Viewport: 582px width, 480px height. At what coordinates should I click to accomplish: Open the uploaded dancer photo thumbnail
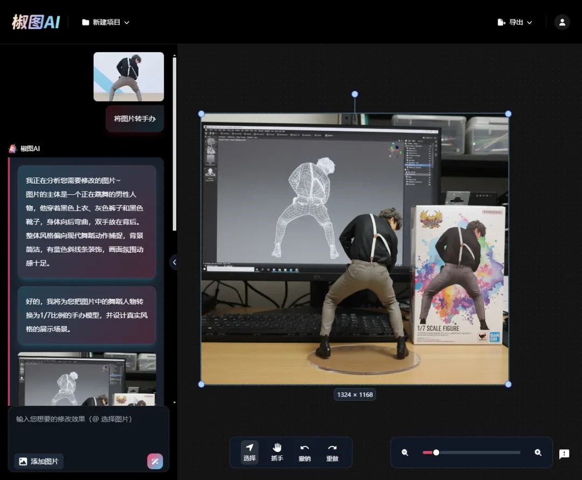[x=128, y=76]
